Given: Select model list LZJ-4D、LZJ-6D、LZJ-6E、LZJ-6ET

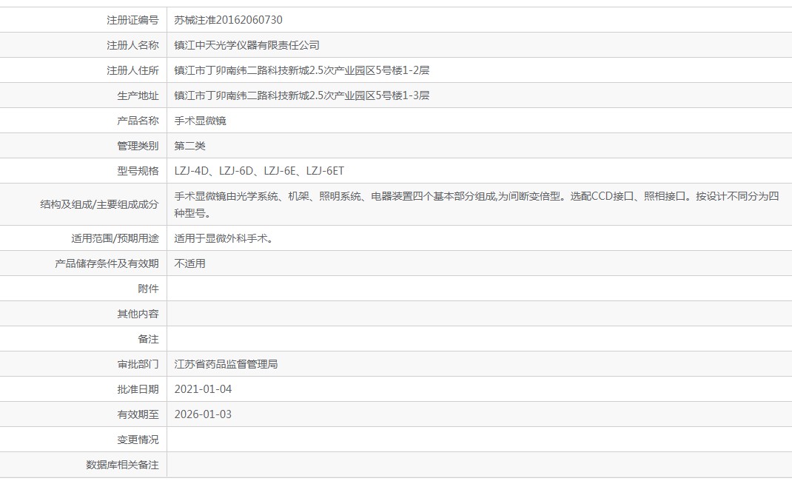Looking at the screenshot, I should click(259, 171).
